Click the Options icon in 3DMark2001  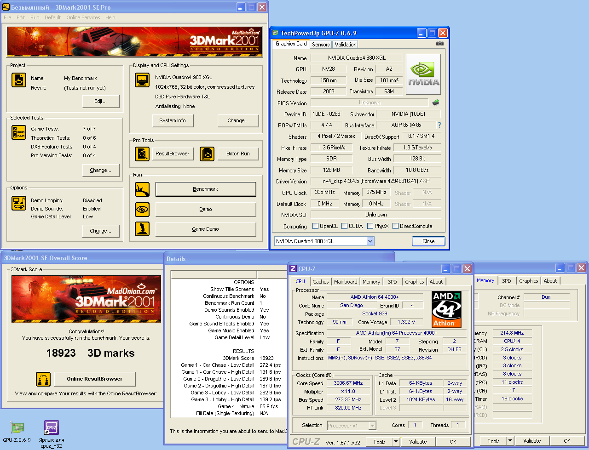(19, 203)
